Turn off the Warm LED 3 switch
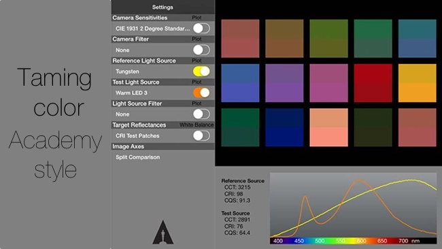442x249 pixels. (201, 93)
